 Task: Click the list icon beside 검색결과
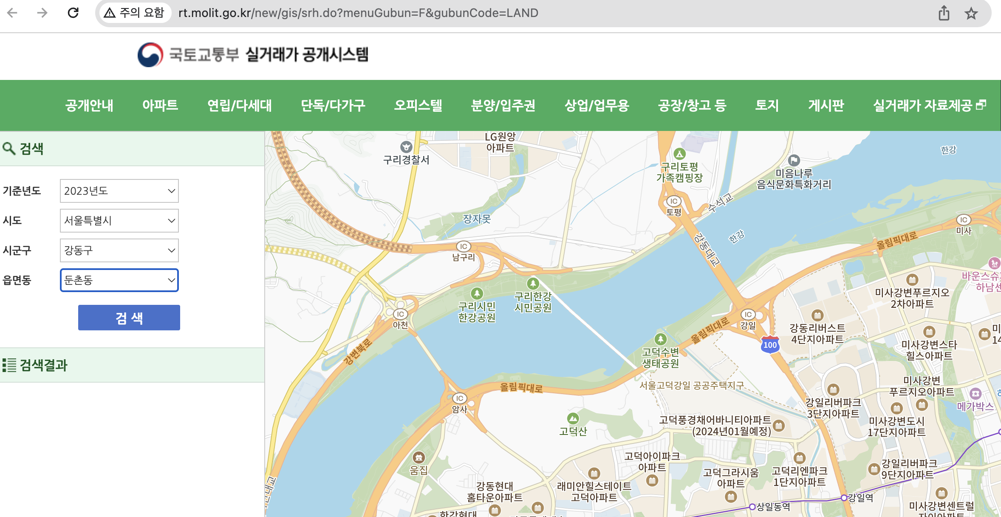tap(9, 364)
